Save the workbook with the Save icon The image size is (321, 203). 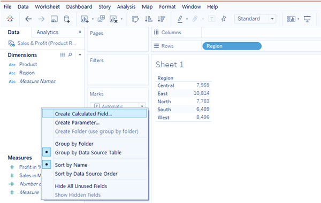point(54,19)
